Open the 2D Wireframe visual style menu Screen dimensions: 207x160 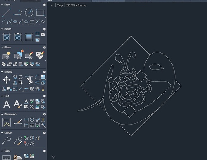(76, 5)
